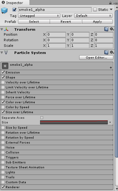
Task: Collapse the Transform component
Action: [2, 29]
